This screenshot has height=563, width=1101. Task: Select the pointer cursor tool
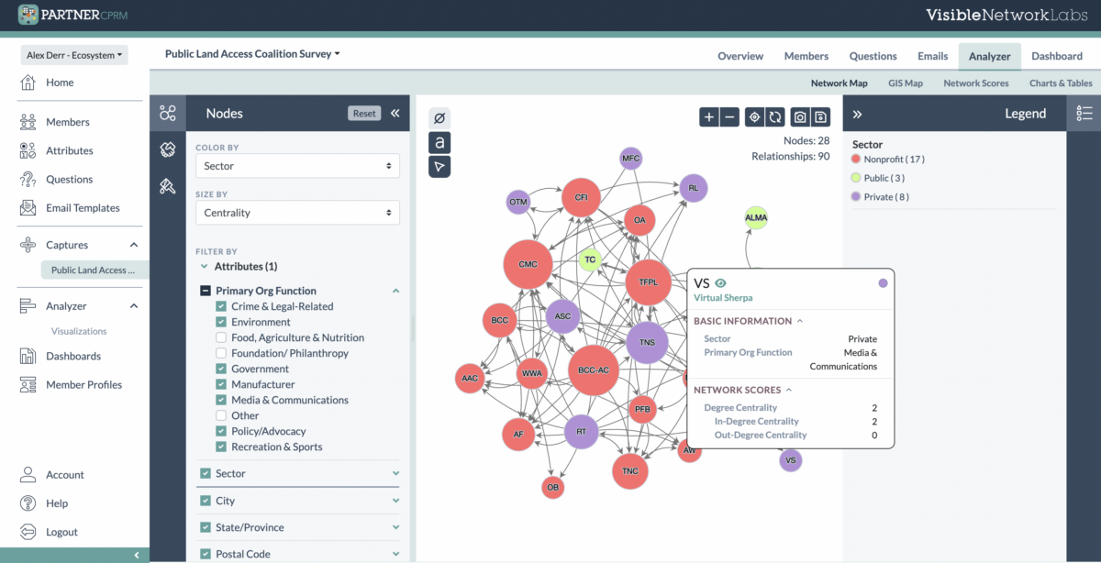(439, 166)
